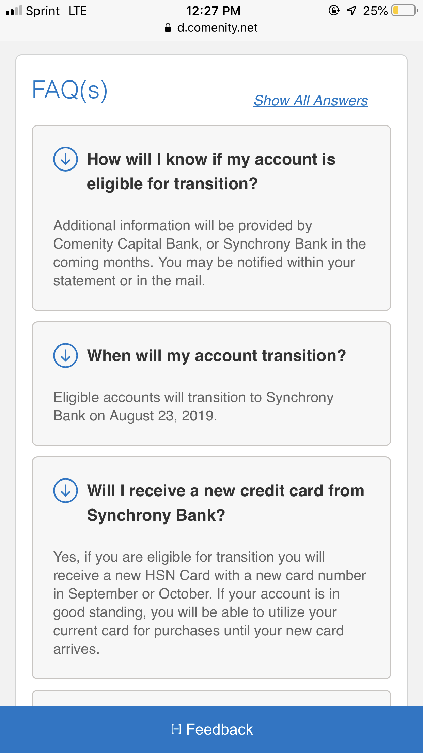The image size is (423, 753).
Task: Tap the 25% battery percentage text
Action: (375, 11)
